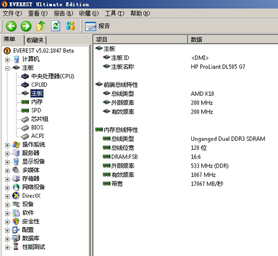Screen dimensions: 278x256
Task: Open the 工具(T) menu
Action: click(x=115, y=13)
